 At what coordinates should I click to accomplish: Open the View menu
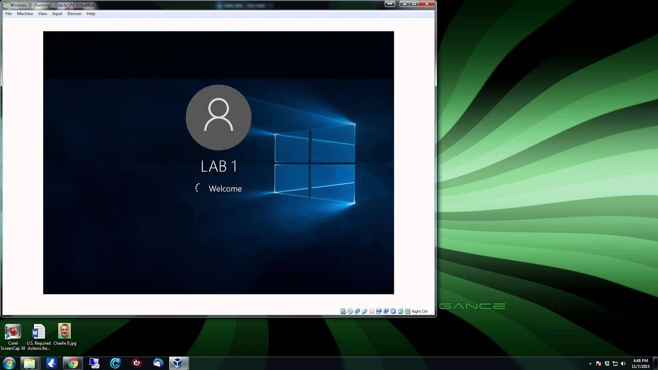coord(42,14)
